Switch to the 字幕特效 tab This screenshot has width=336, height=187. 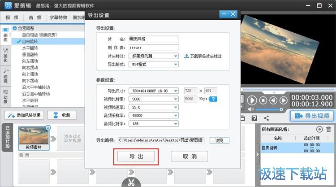pyautogui.click(x=58, y=17)
